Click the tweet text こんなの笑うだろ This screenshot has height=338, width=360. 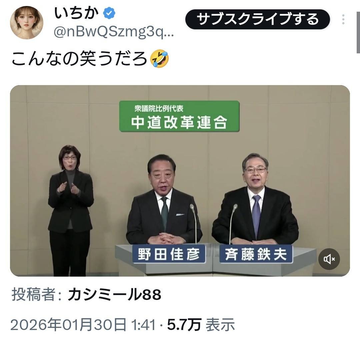click(79, 59)
